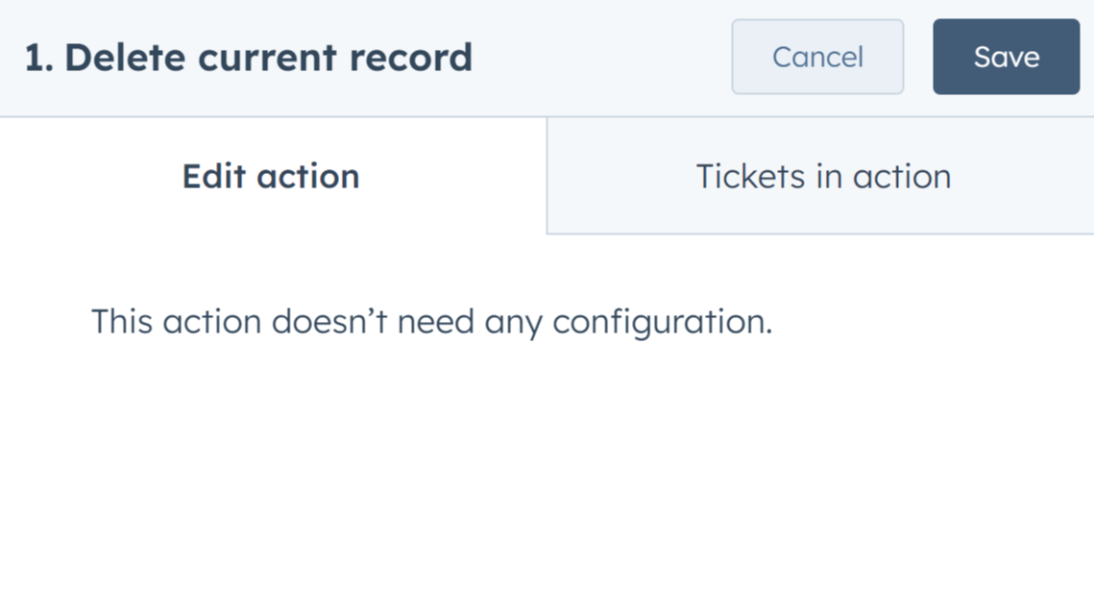Image resolution: width=1094 pixels, height=615 pixels.
Task: Click the Cancel button
Action: point(817,57)
